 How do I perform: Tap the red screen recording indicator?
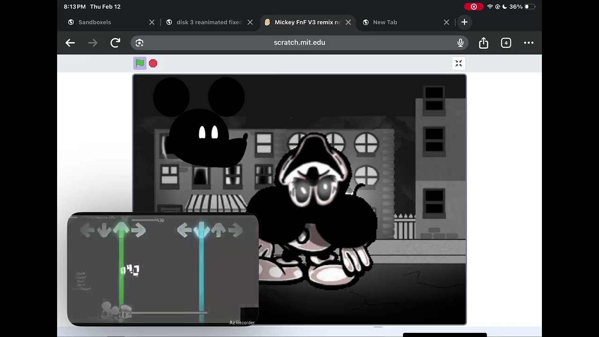474,7
